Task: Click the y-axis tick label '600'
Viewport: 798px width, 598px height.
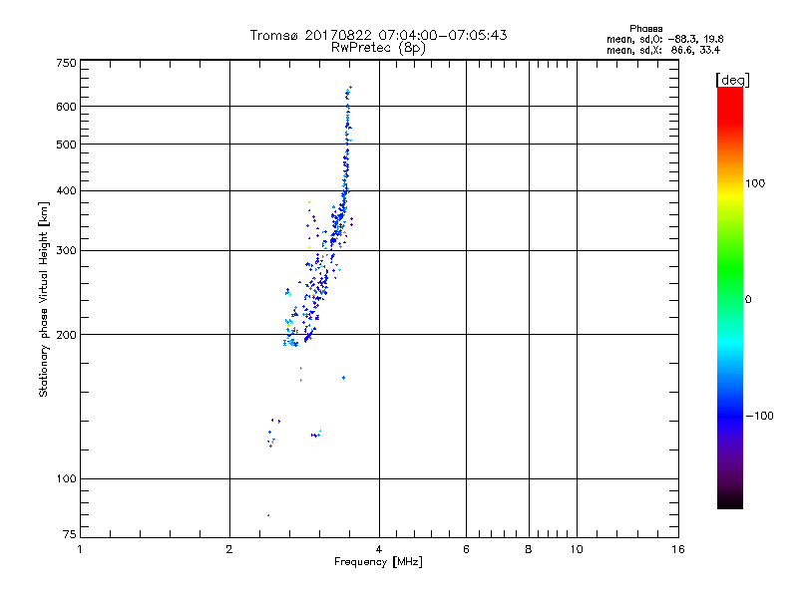Action: 66,107
